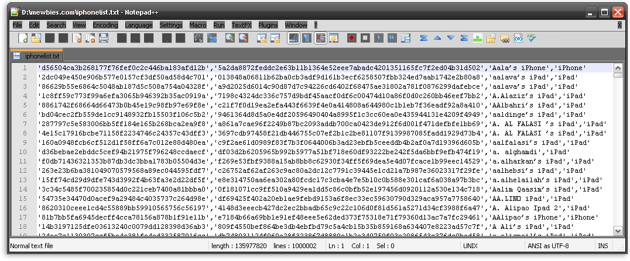
Task: Click 'a. alghamdi' text on line 10
Action: [515, 152]
